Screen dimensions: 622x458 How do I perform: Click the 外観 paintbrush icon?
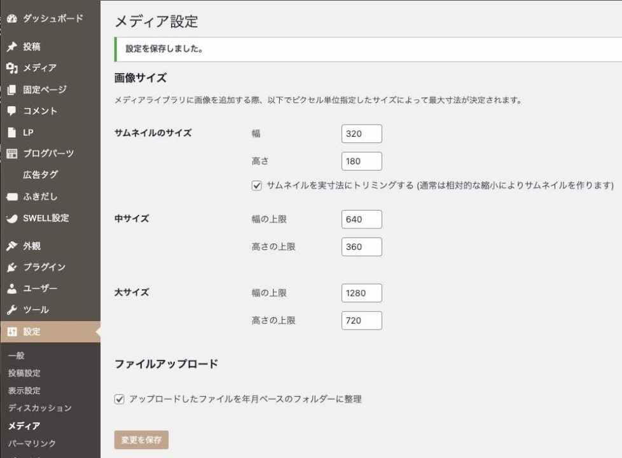pos(12,246)
